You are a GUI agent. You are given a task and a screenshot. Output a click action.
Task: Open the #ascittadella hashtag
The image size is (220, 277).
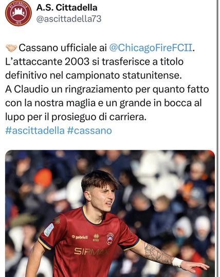pos(35,131)
